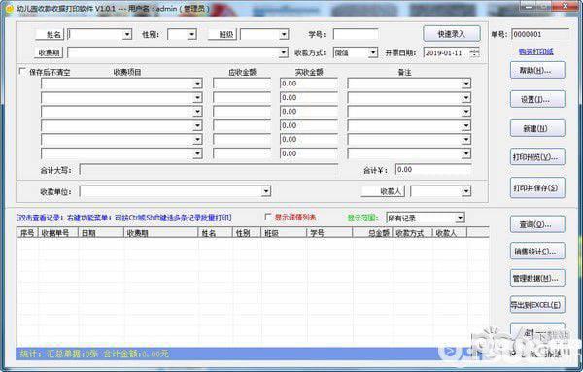Screen dimensions: 583x372
Task: Click the 收款人 button
Action: [x=383, y=191]
